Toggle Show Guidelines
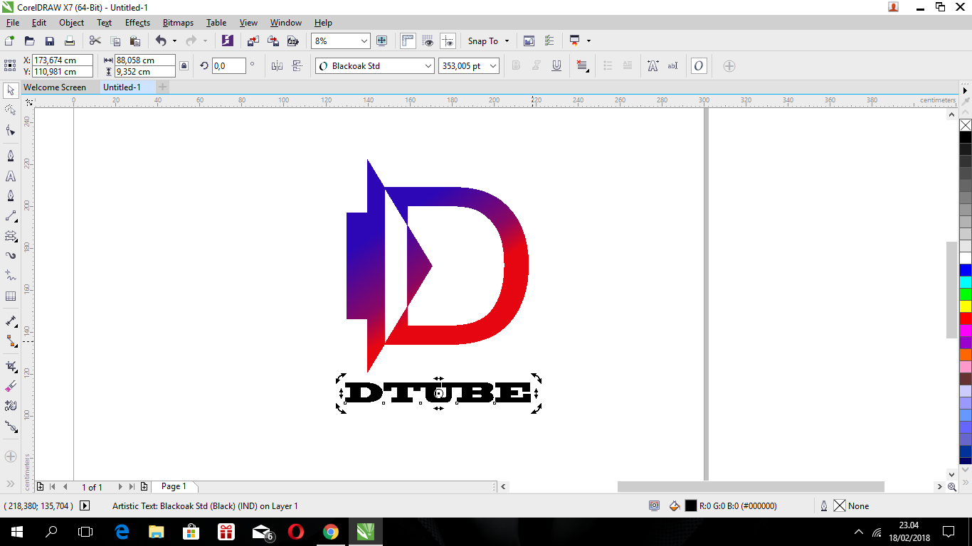This screenshot has height=546, width=972. tap(448, 41)
